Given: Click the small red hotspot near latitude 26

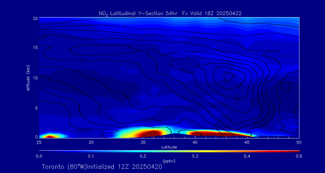Looking at the screenshot, I should click(x=50, y=136).
